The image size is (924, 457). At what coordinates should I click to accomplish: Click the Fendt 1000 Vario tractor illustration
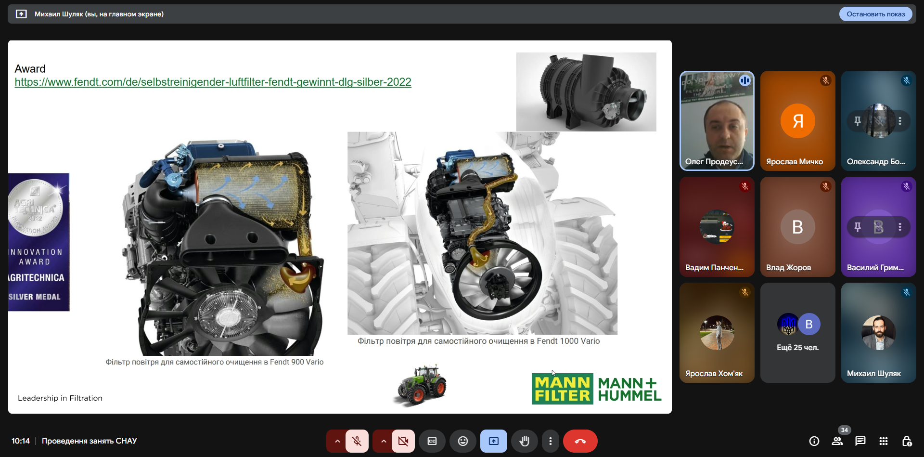click(482, 233)
